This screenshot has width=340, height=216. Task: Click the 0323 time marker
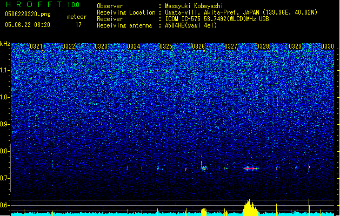[101, 46]
